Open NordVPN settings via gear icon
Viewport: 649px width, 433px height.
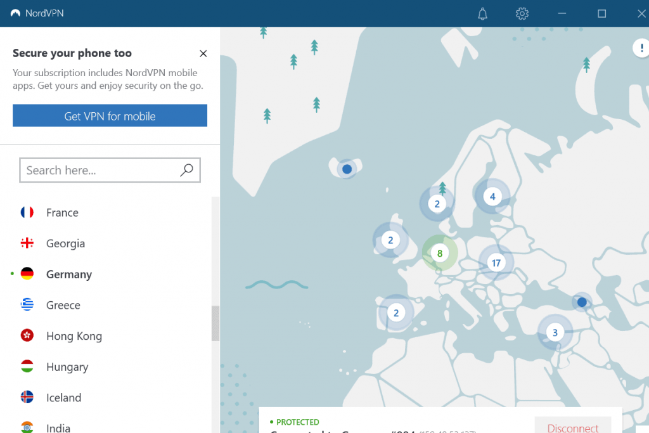[522, 13]
